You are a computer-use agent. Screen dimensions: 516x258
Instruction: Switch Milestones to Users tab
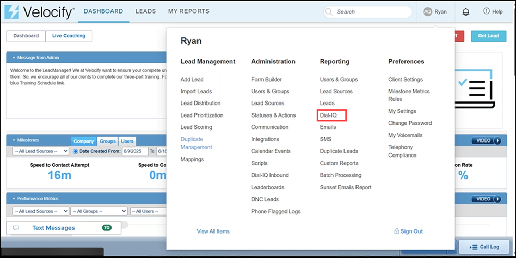point(127,141)
